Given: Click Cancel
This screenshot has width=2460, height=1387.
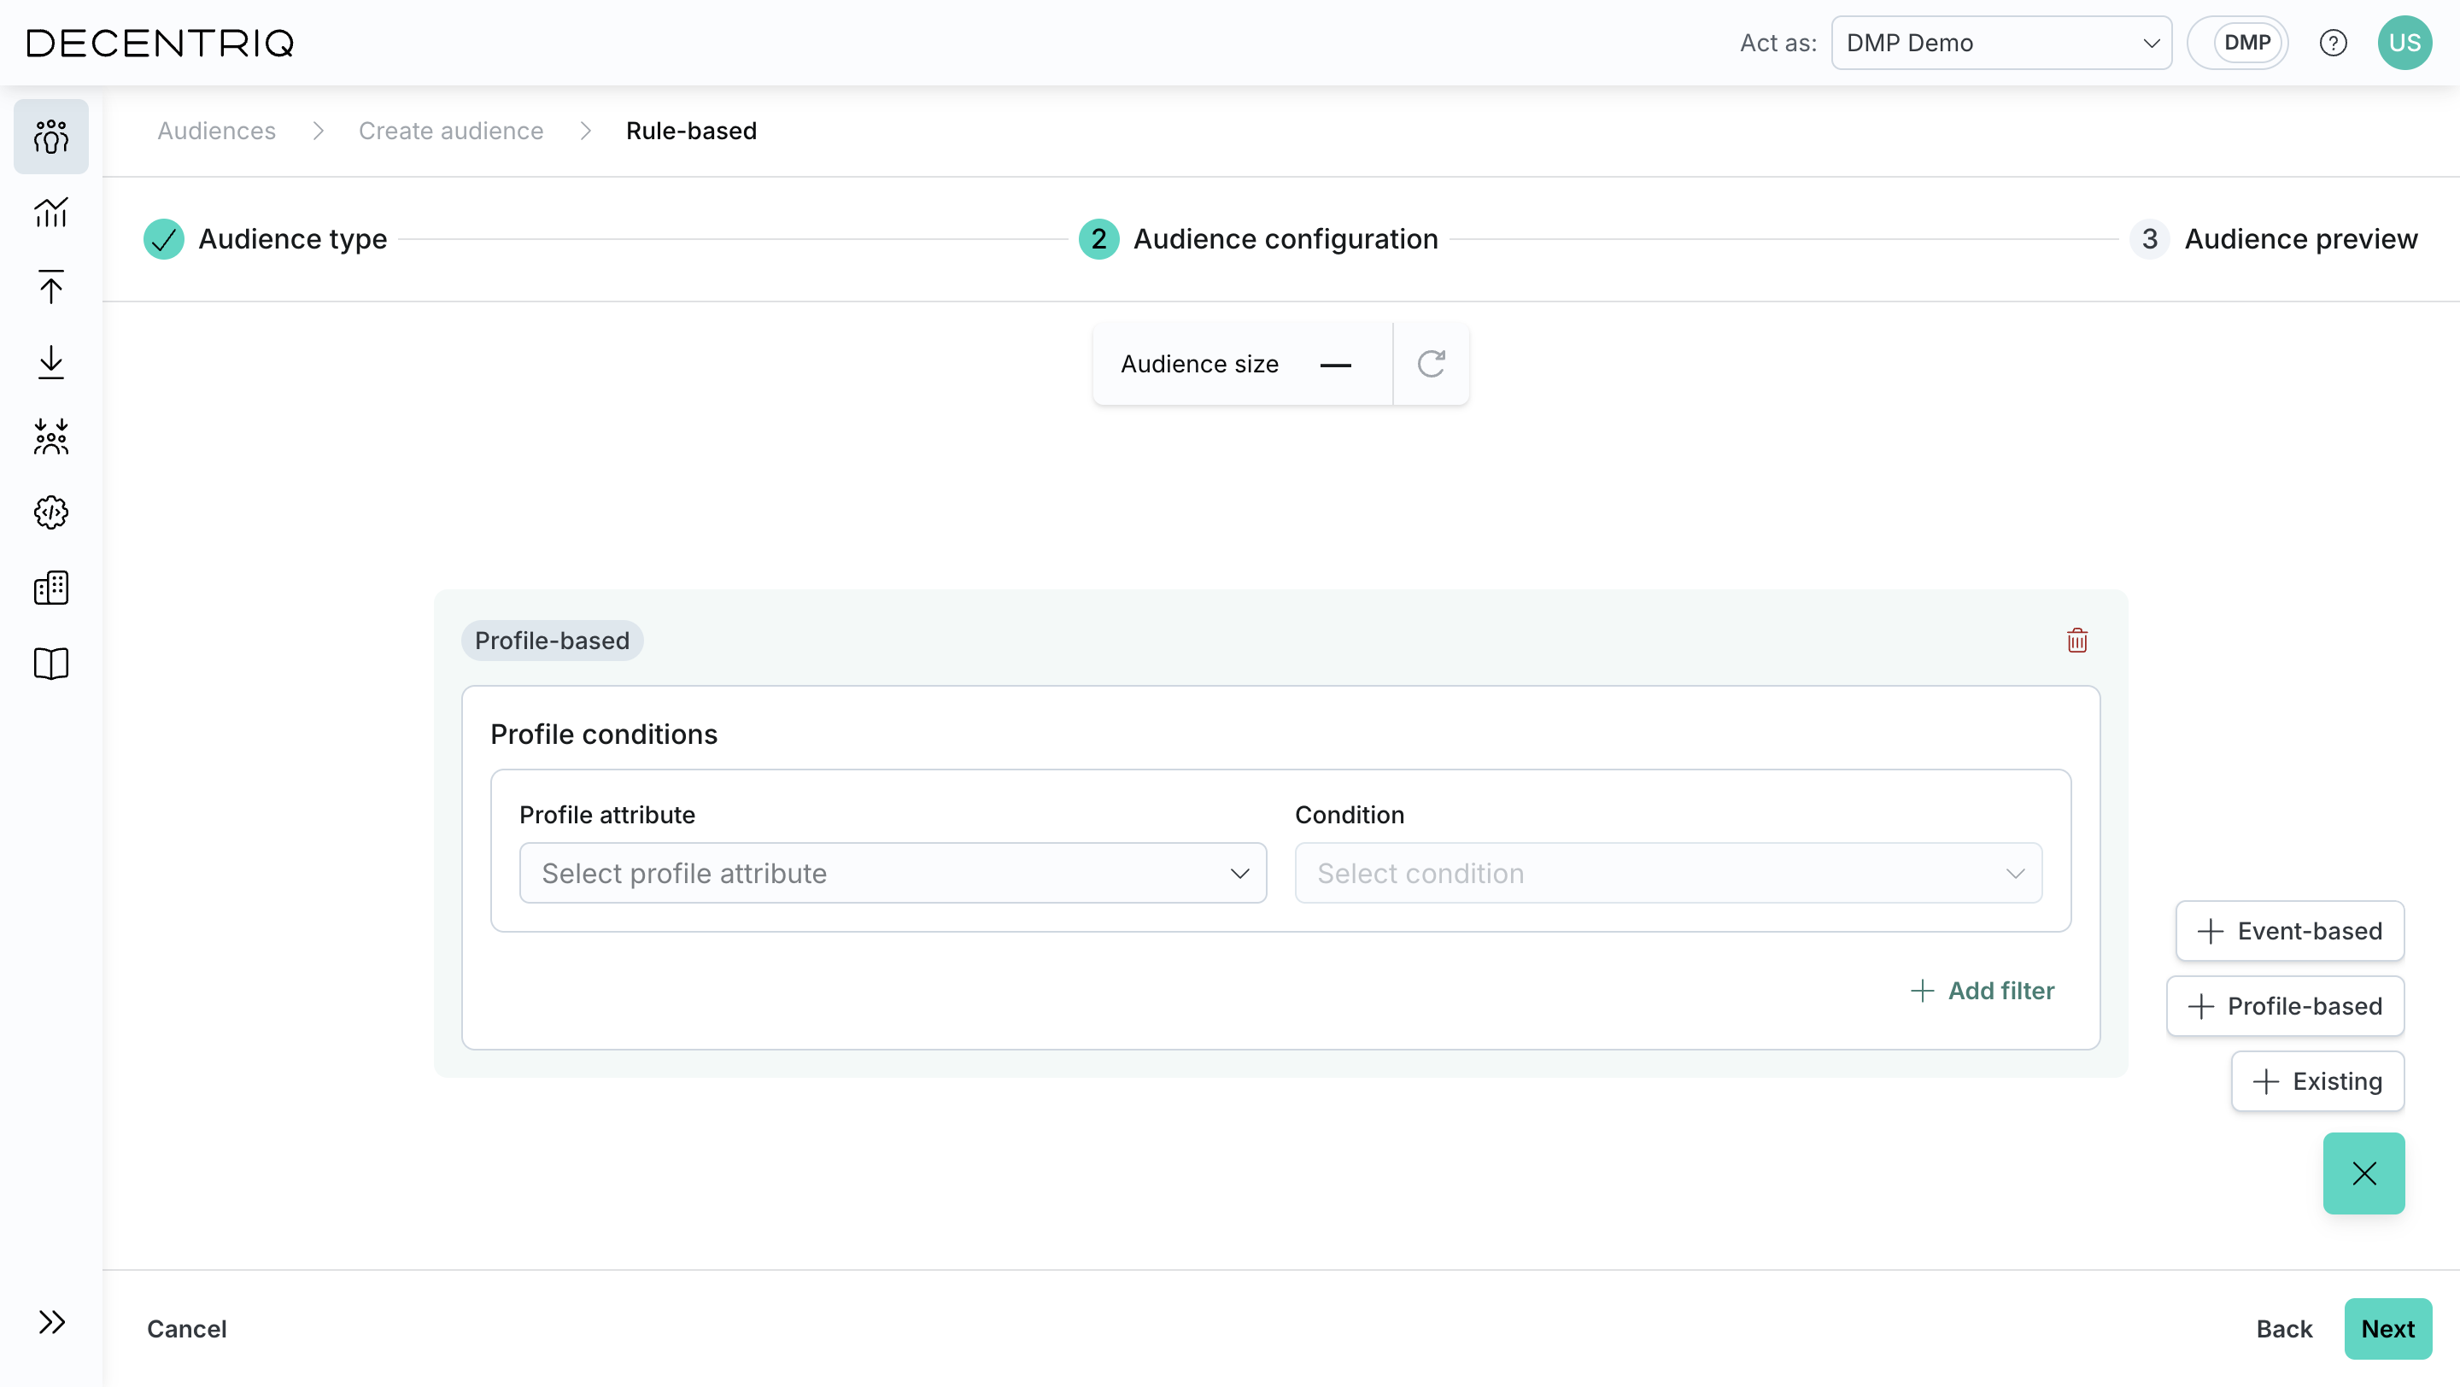Looking at the screenshot, I should 187,1329.
